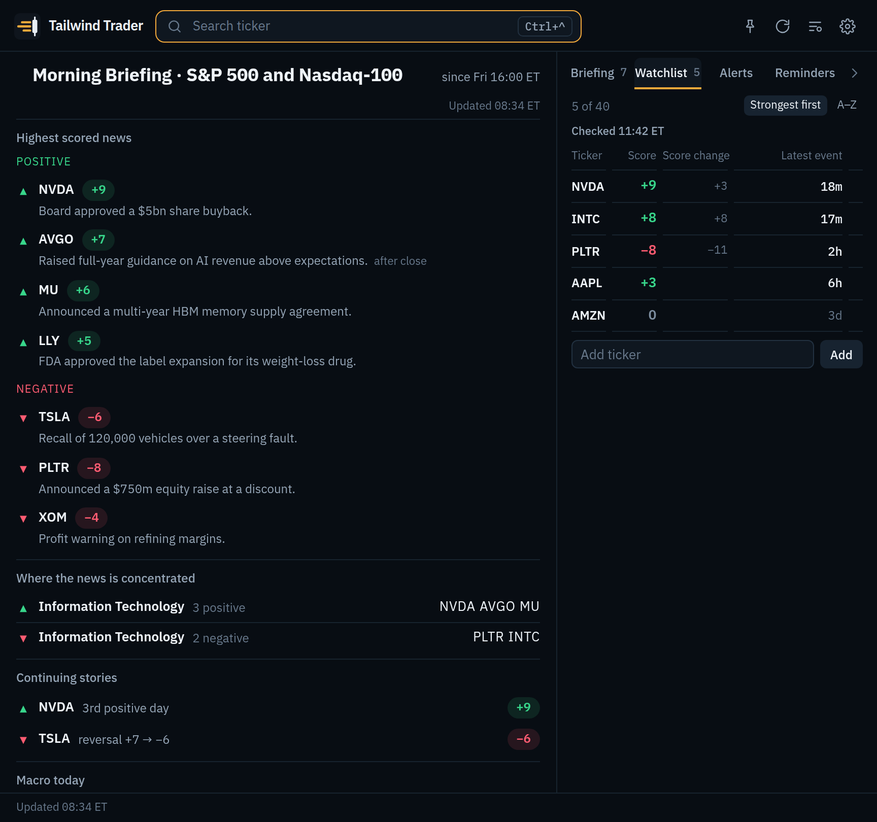Open the AVGO guidance news item
877x822 pixels.
[x=278, y=250]
